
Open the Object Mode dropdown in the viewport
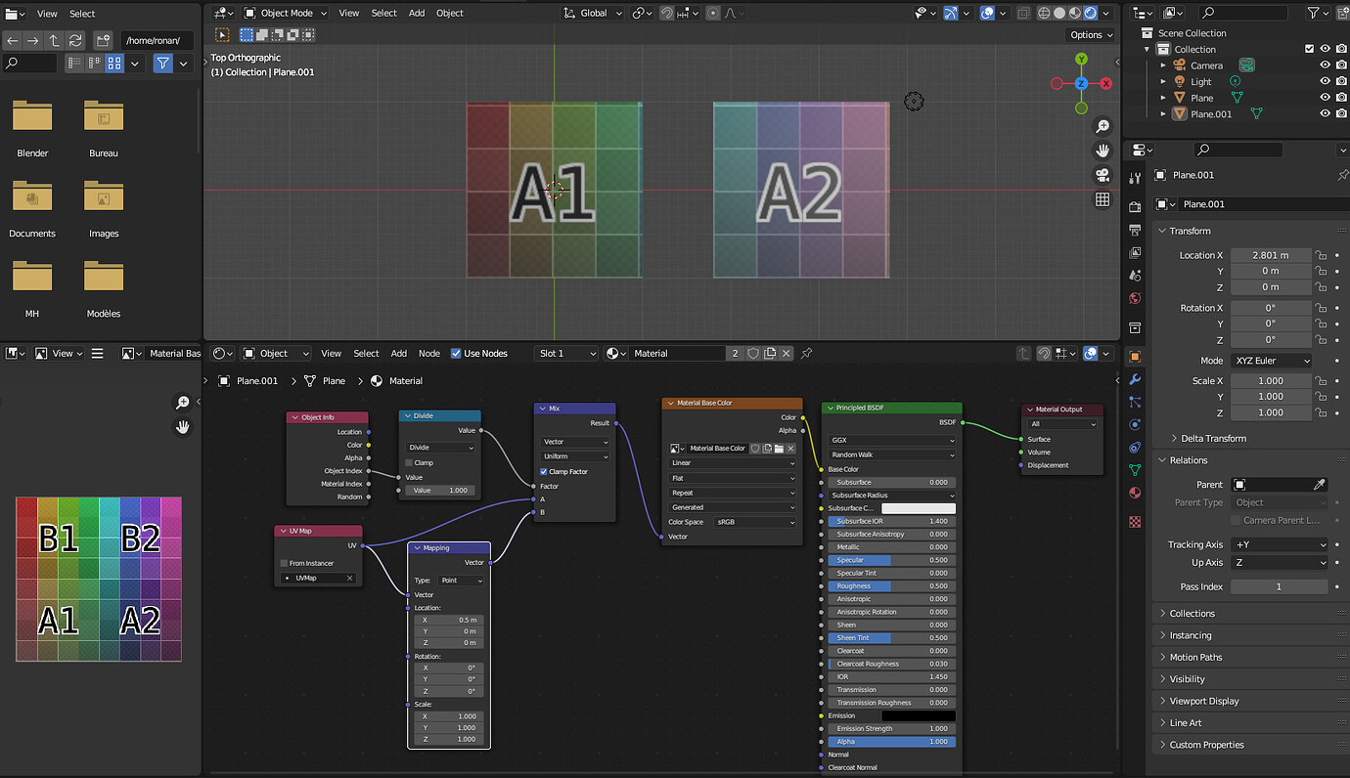pos(285,13)
